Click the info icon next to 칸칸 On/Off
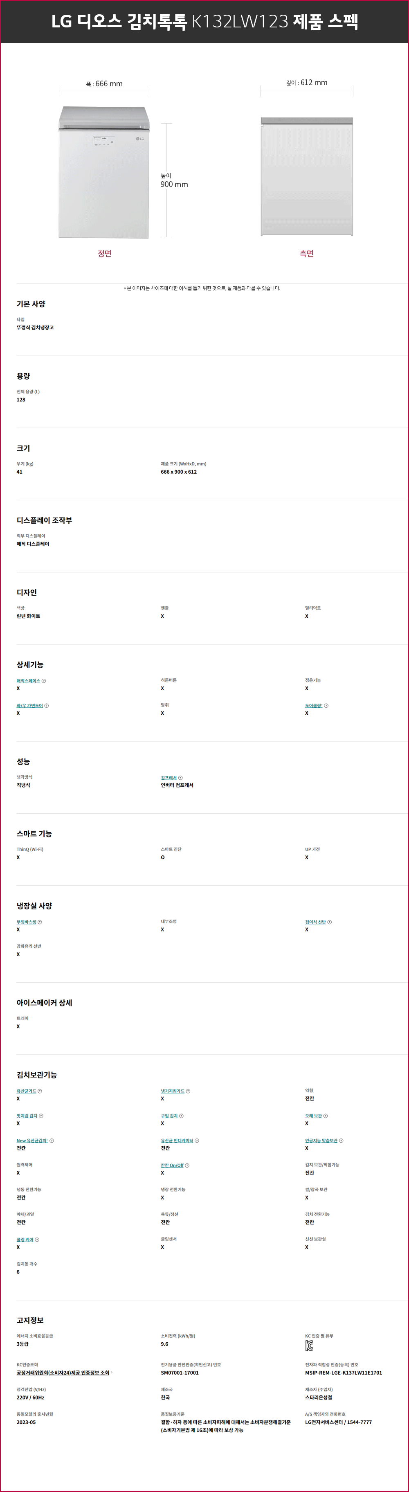This screenshot has width=409, height=1492. (187, 1166)
